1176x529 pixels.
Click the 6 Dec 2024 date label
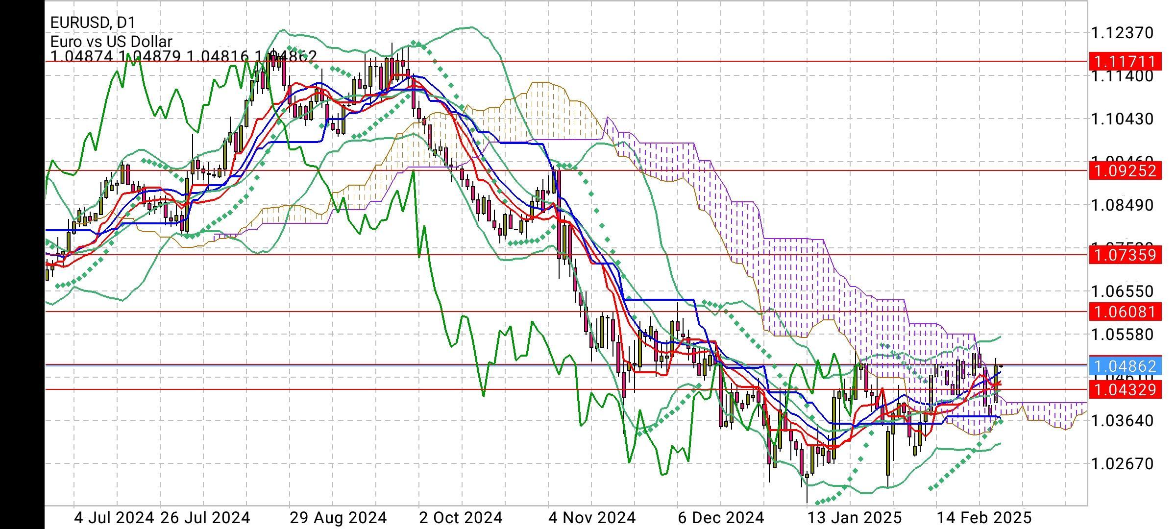click(x=721, y=518)
